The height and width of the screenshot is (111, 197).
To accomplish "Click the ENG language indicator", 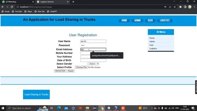I will pos(177,108).
